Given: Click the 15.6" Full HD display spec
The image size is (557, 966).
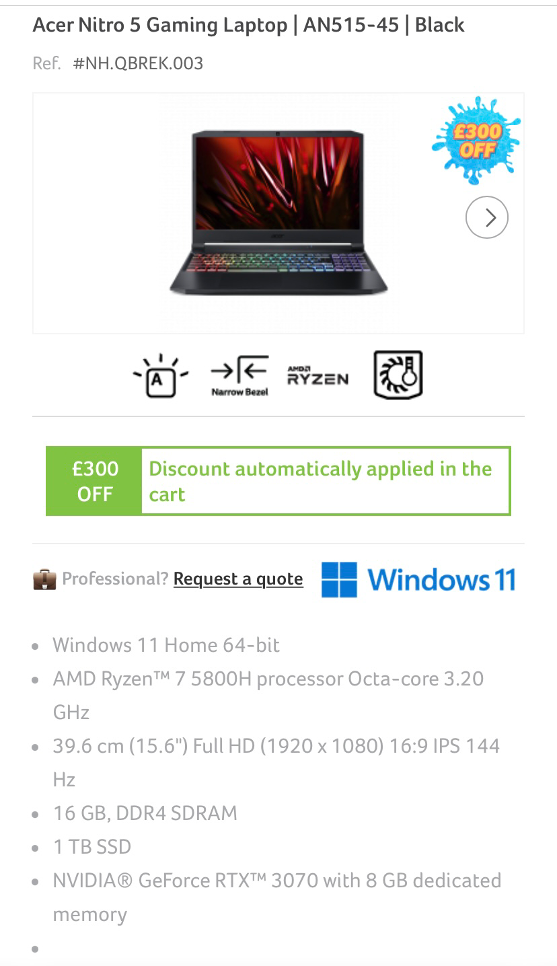Looking at the screenshot, I should coord(276,762).
